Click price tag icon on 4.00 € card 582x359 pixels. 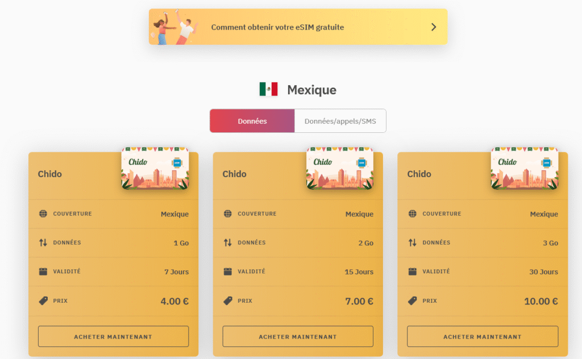(x=43, y=300)
